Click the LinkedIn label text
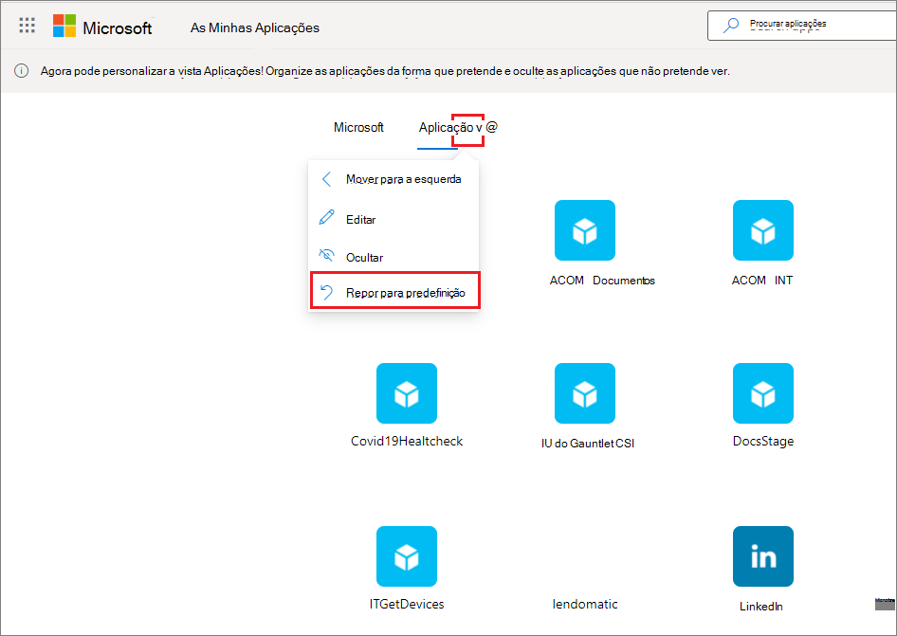The height and width of the screenshot is (636, 897). pos(760,607)
